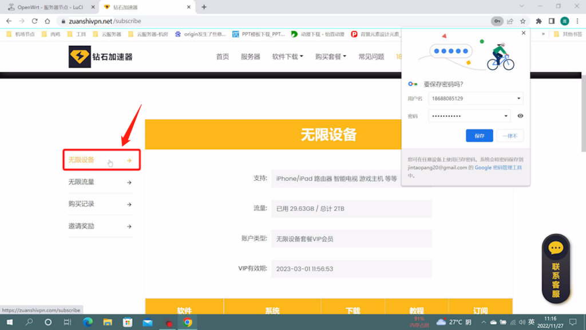Show hidden bookmarks with the chevron
Image resolution: width=586 pixels, height=330 pixels.
pyautogui.click(x=543, y=34)
